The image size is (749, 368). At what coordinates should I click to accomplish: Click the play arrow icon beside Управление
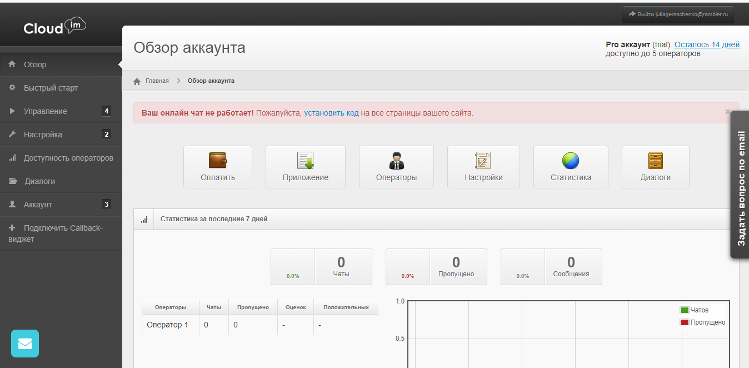12,111
